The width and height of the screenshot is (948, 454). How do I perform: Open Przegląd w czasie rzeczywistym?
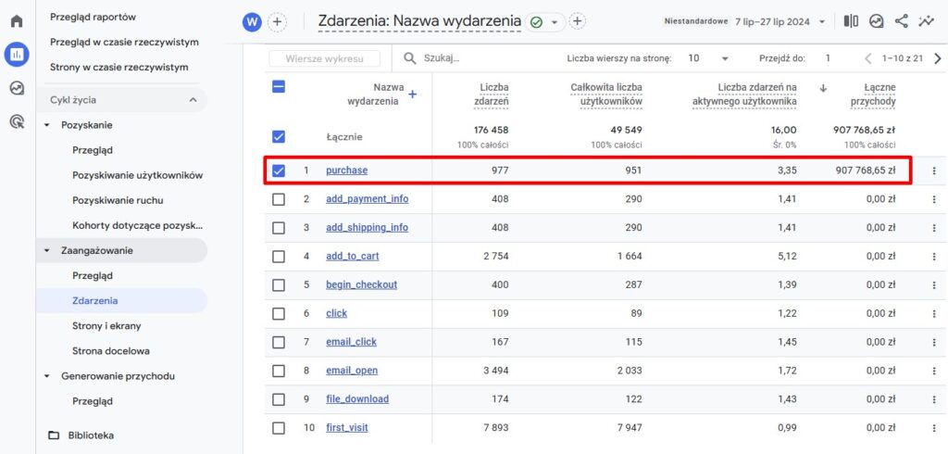pos(124,43)
